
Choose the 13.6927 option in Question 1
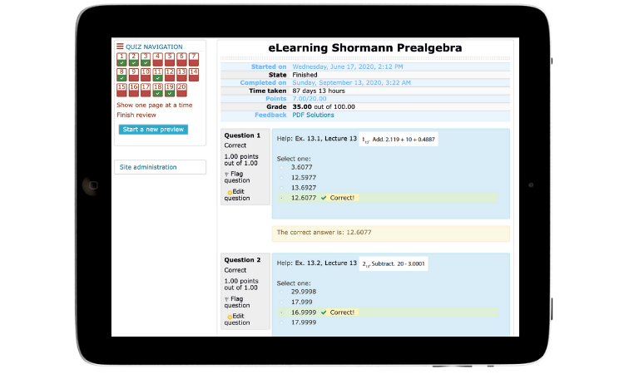coord(281,187)
